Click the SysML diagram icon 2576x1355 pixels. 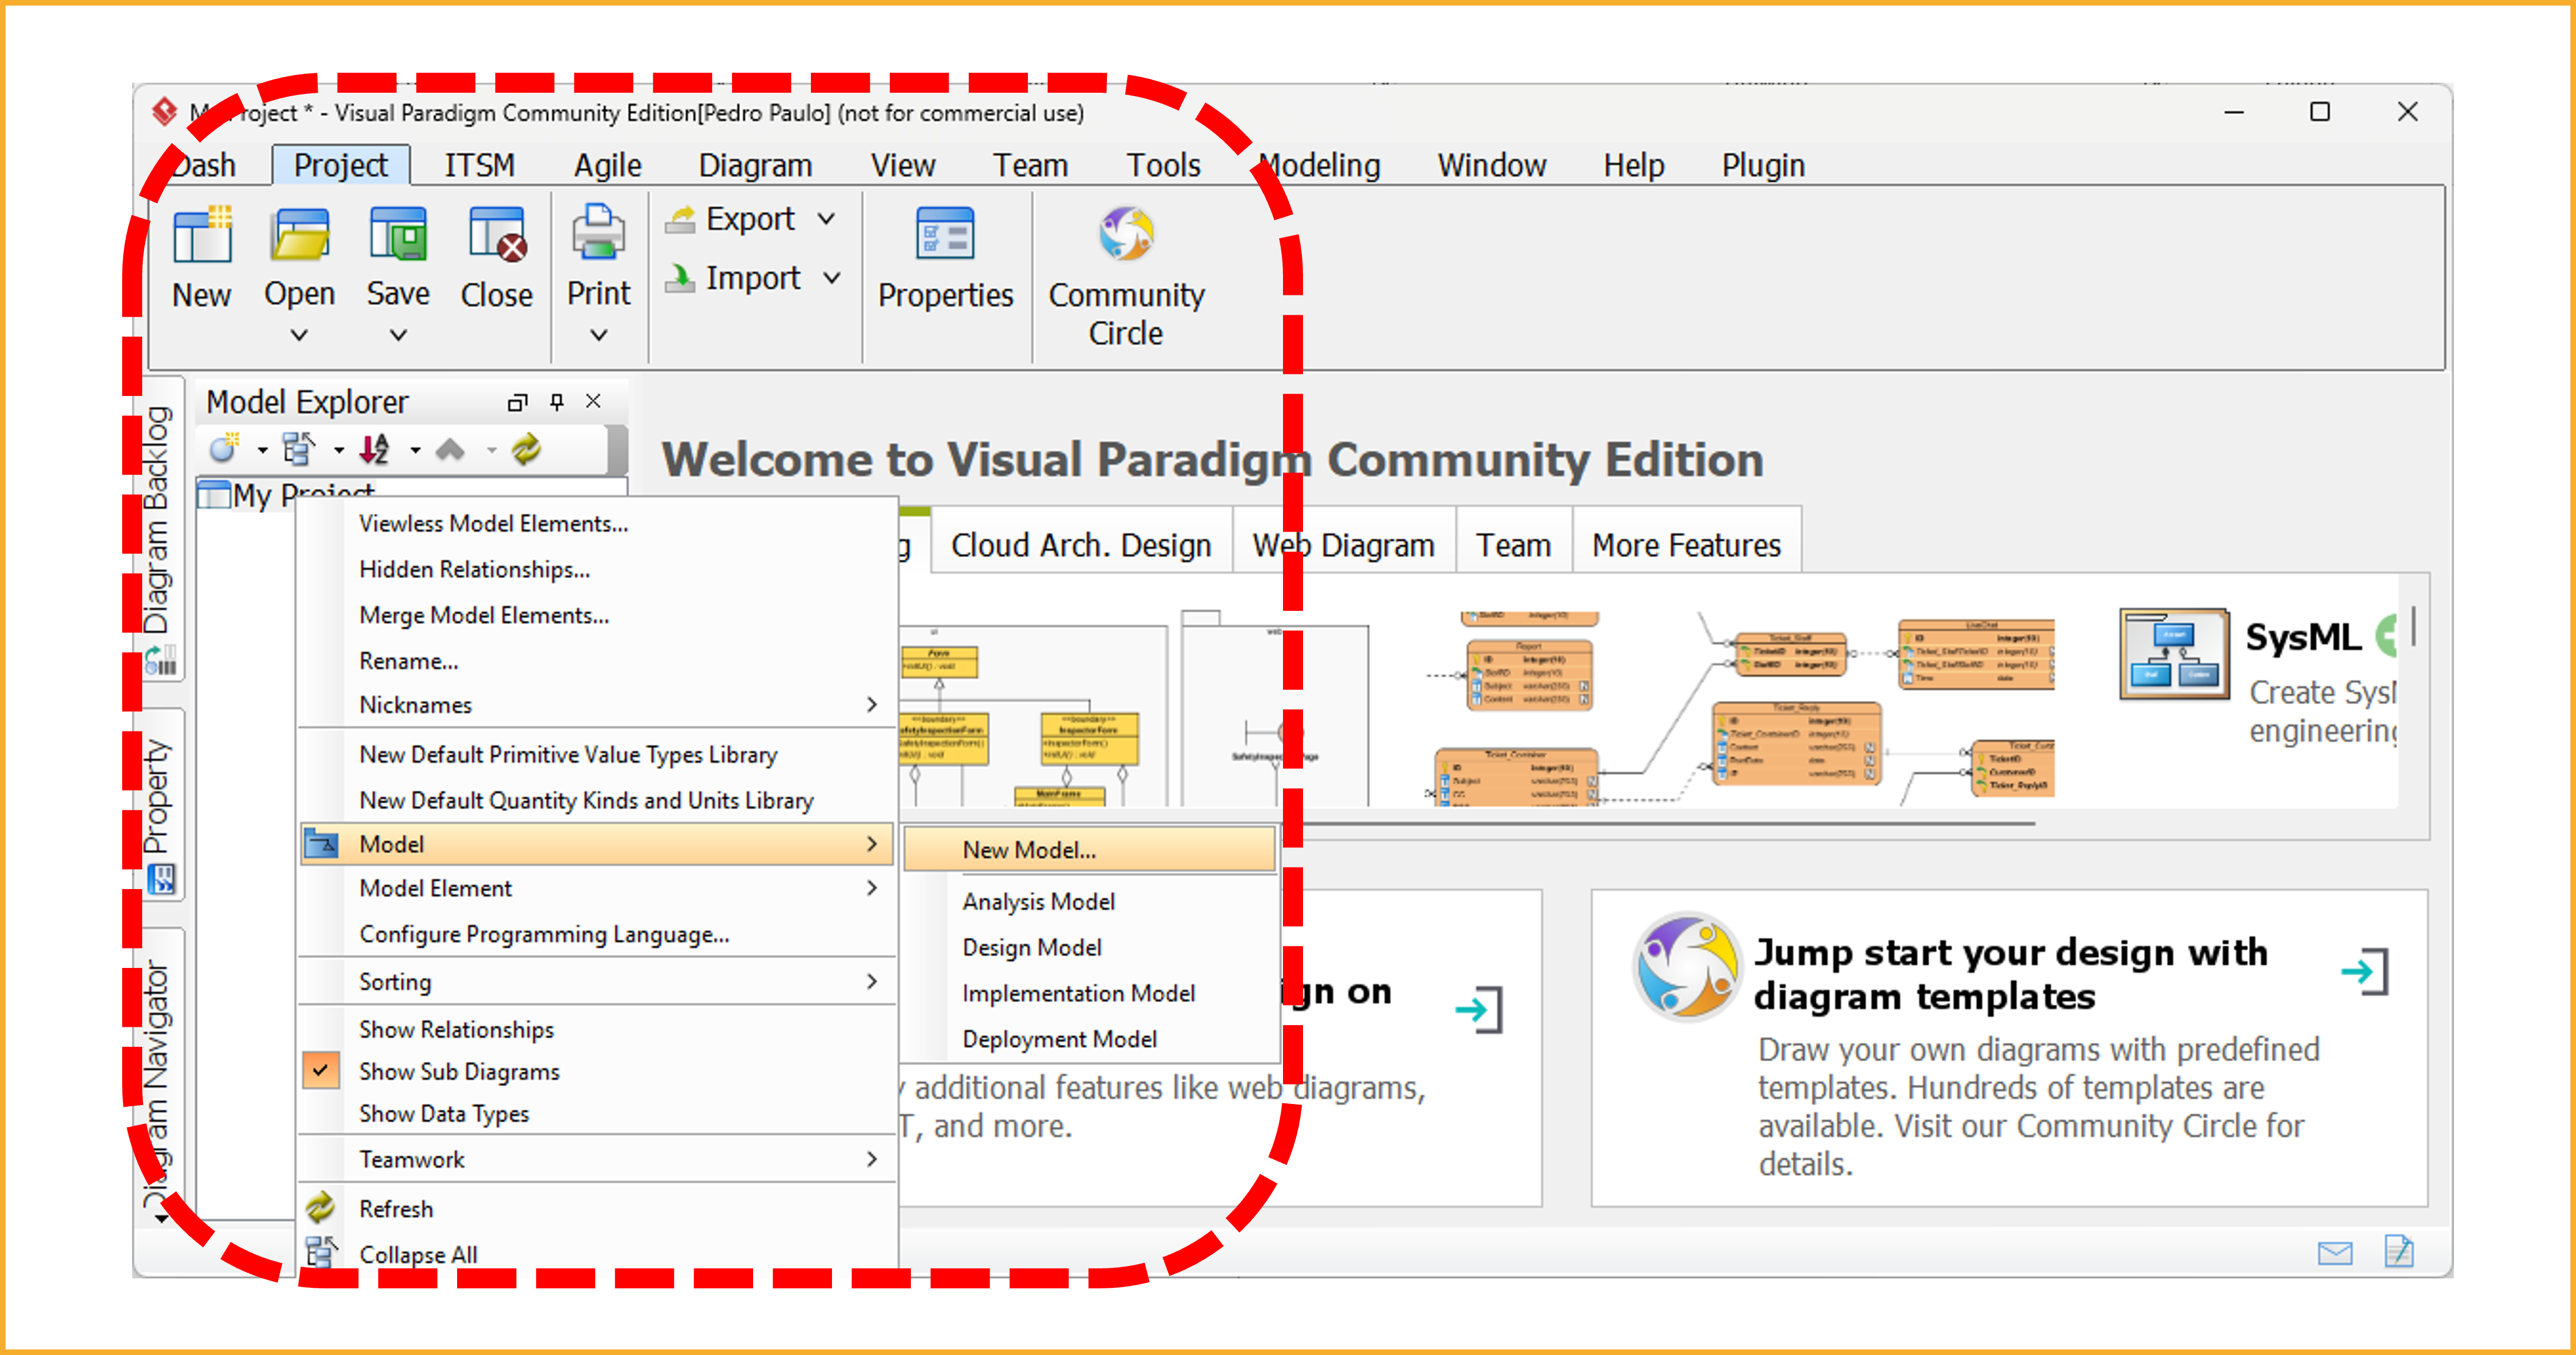(x=2174, y=654)
